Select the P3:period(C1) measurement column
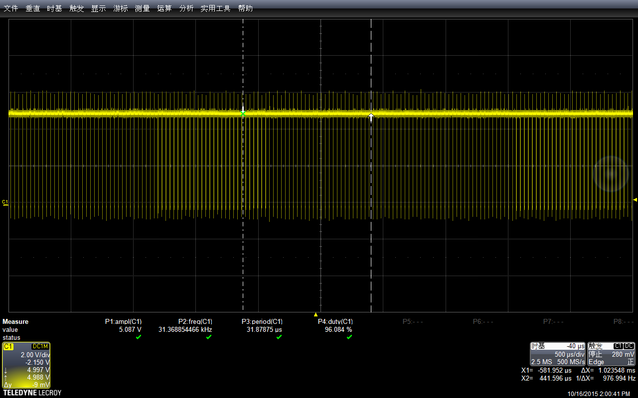Image resolution: width=638 pixels, height=398 pixels. pos(262,329)
